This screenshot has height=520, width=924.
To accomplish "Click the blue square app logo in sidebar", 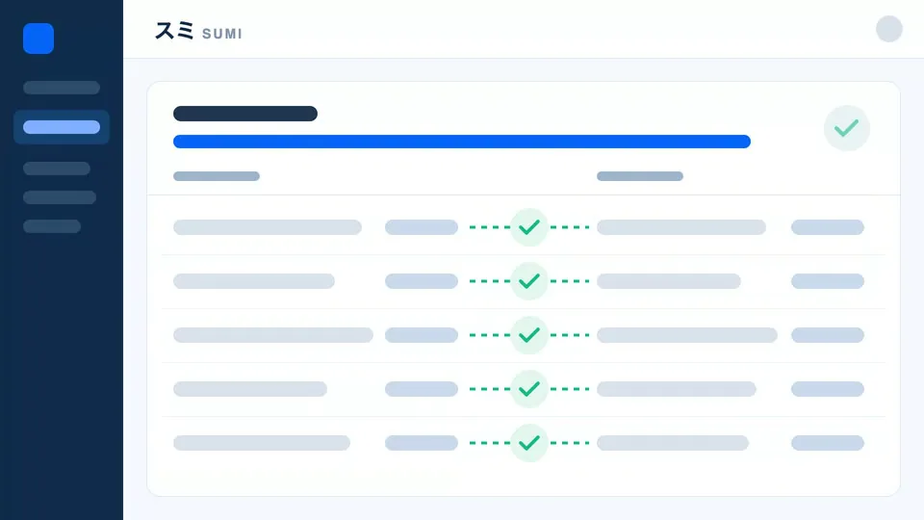I will [x=38, y=39].
